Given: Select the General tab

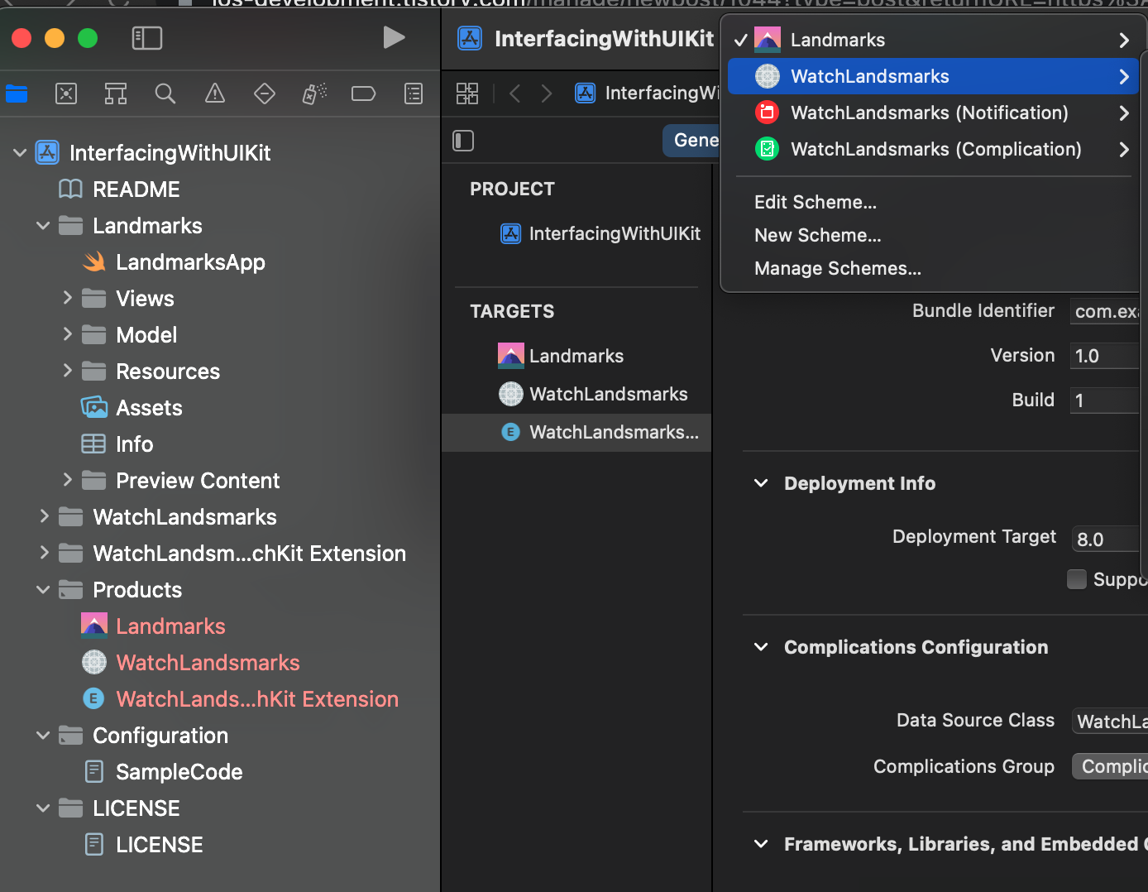Looking at the screenshot, I should click(x=691, y=141).
